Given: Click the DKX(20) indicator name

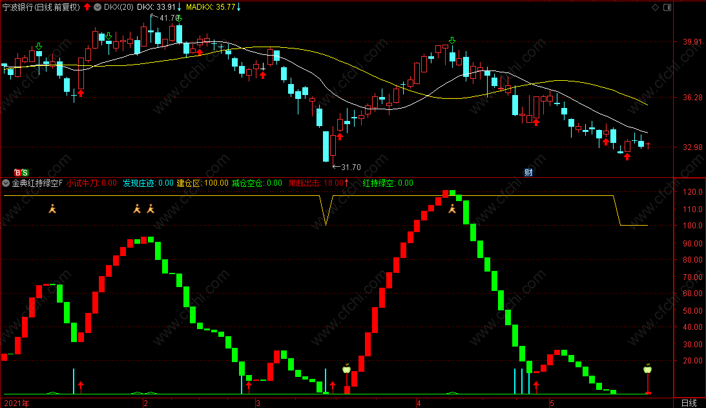Looking at the screenshot, I should (x=119, y=6).
